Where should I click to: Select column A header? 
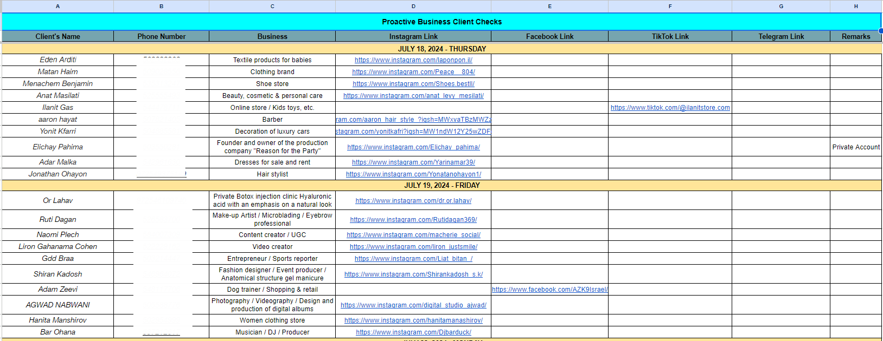58,6
